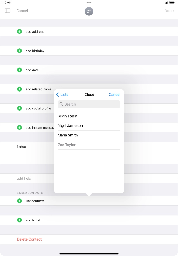Tap the green plus beside link contacts
178x256 pixels.
coord(19,201)
